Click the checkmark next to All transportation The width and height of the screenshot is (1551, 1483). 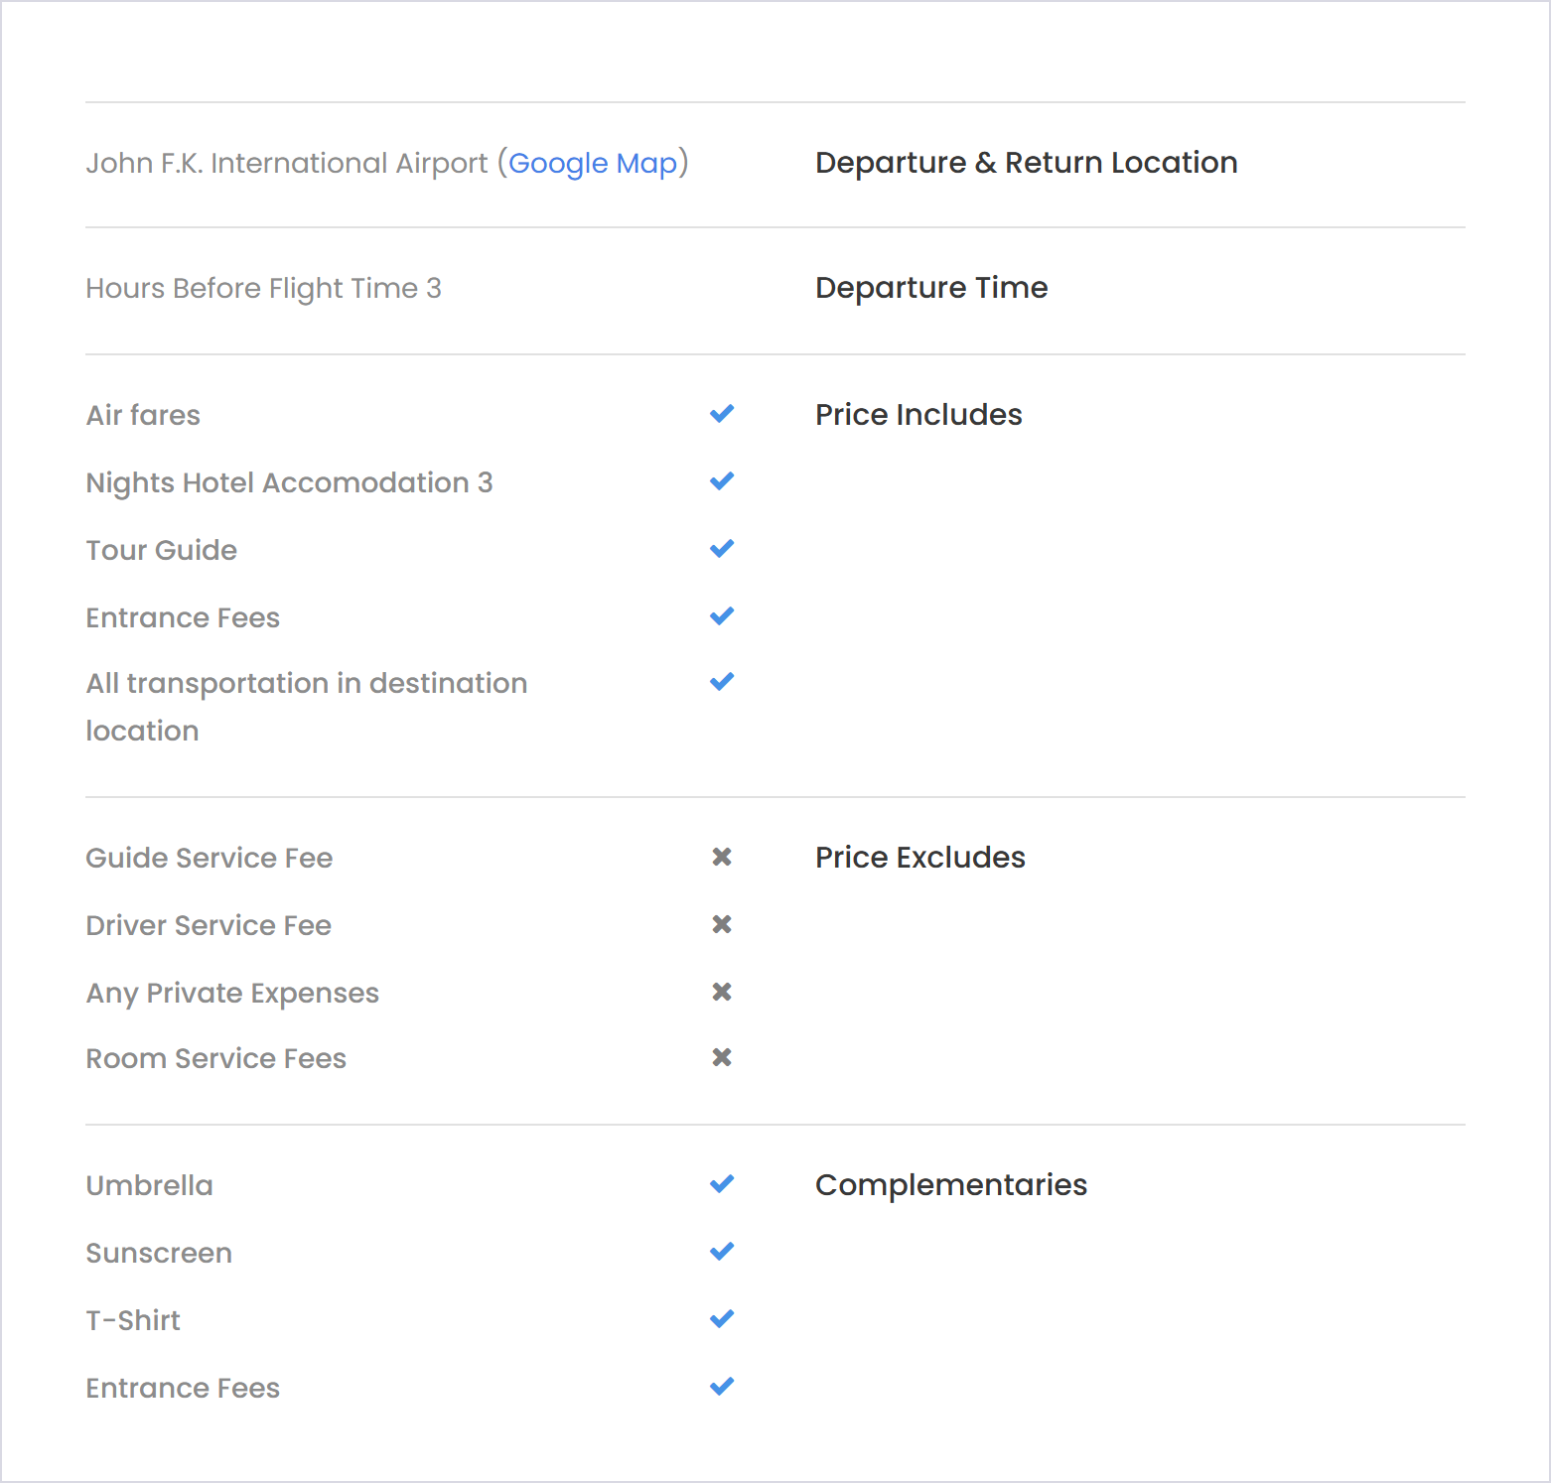tap(722, 682)
